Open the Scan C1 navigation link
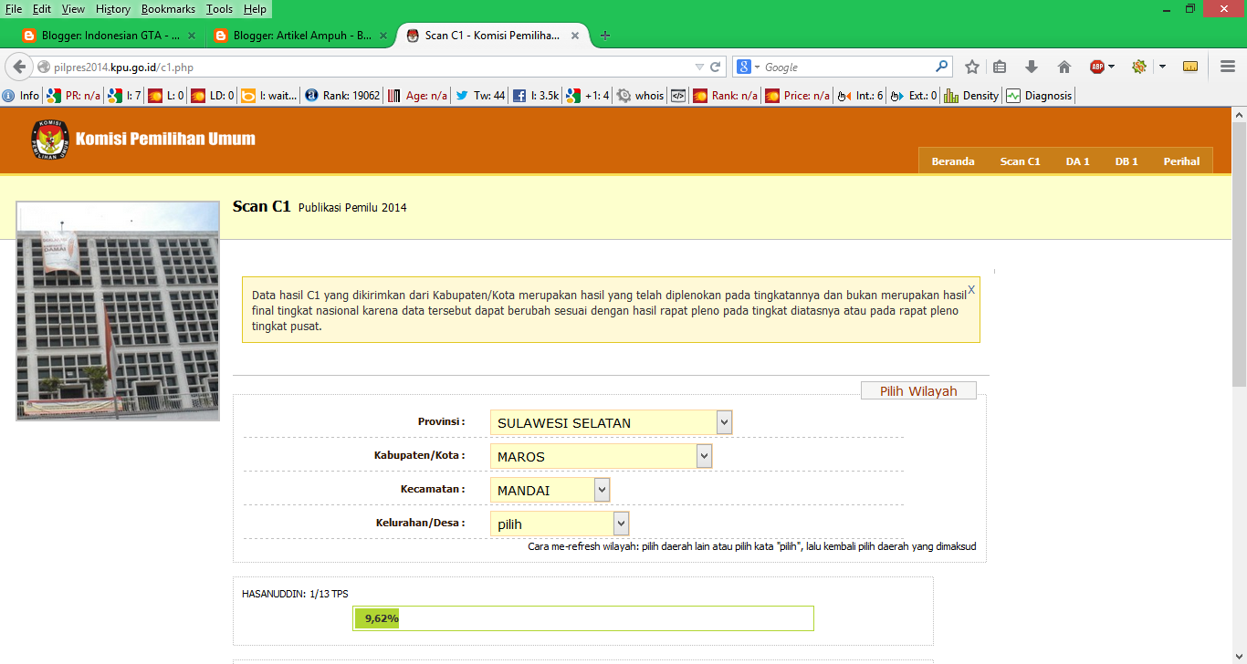The image size is (1247, 664). (1020, 161)
